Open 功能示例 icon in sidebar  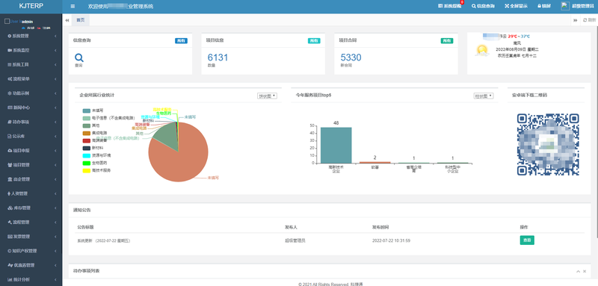point(9,93)
